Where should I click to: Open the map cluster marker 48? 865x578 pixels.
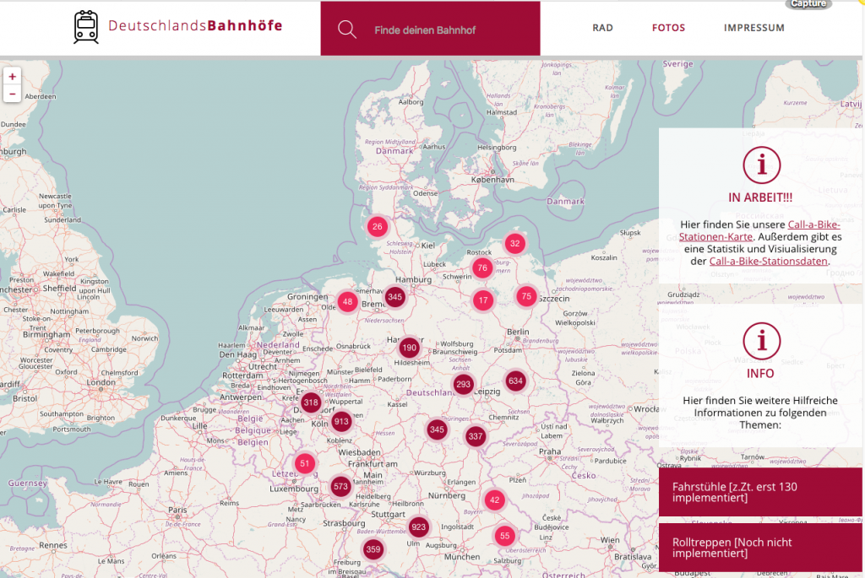pyautogui.click(x=347, y=301)
